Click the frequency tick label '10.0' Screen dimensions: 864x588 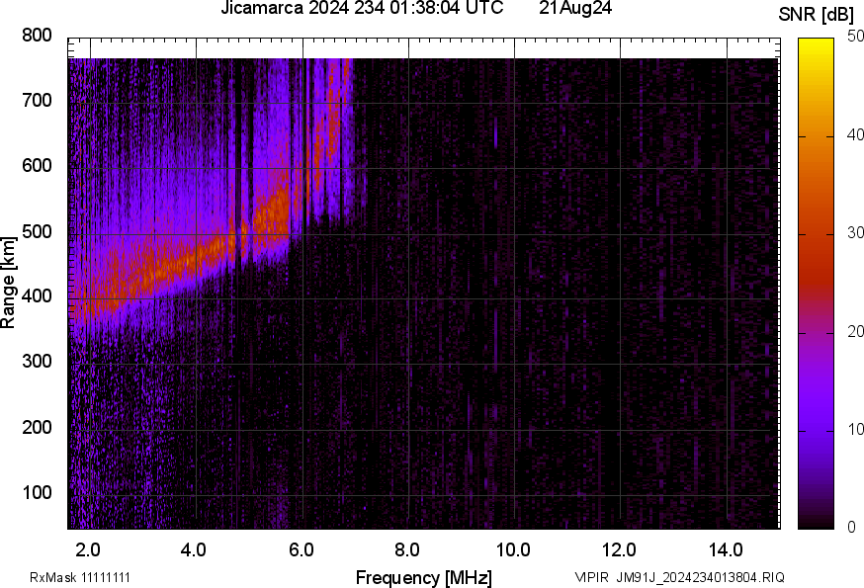(x=513, y=550)
